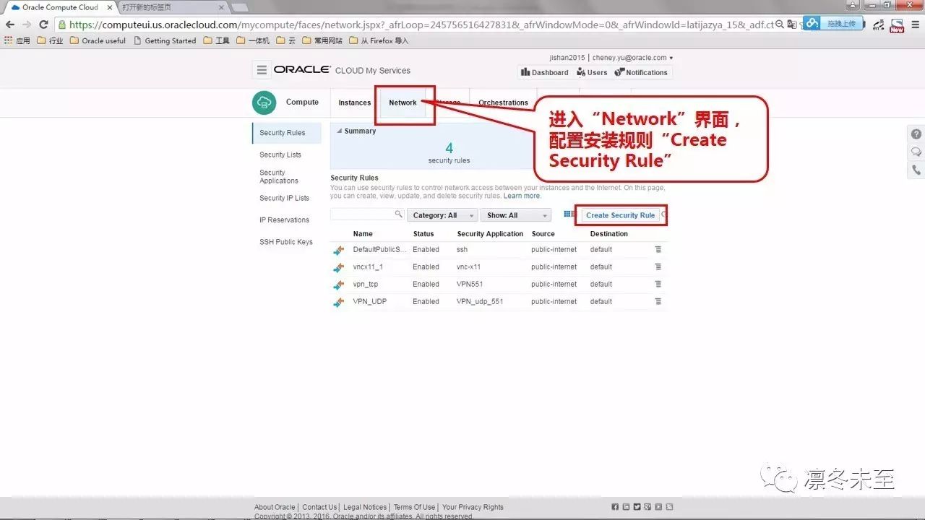Click the VPN_udp_551 security application cell
925x520 pixels.
coord(480,301)
